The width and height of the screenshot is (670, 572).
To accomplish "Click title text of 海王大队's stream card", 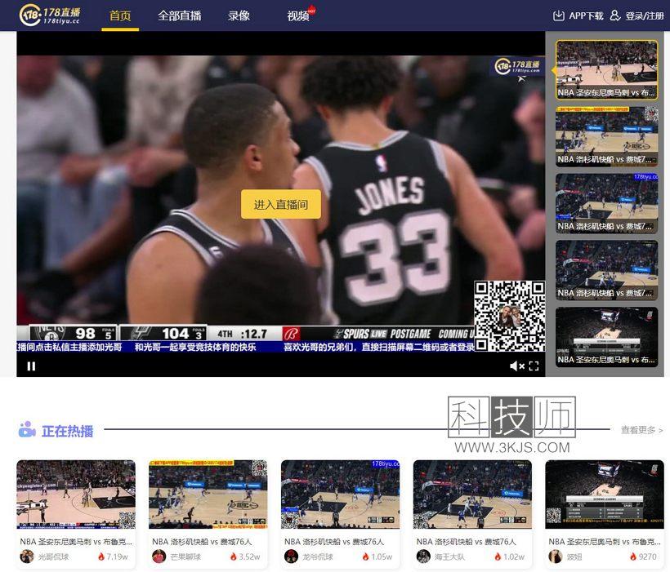I will pyautogui.click(x=467, y=541).
